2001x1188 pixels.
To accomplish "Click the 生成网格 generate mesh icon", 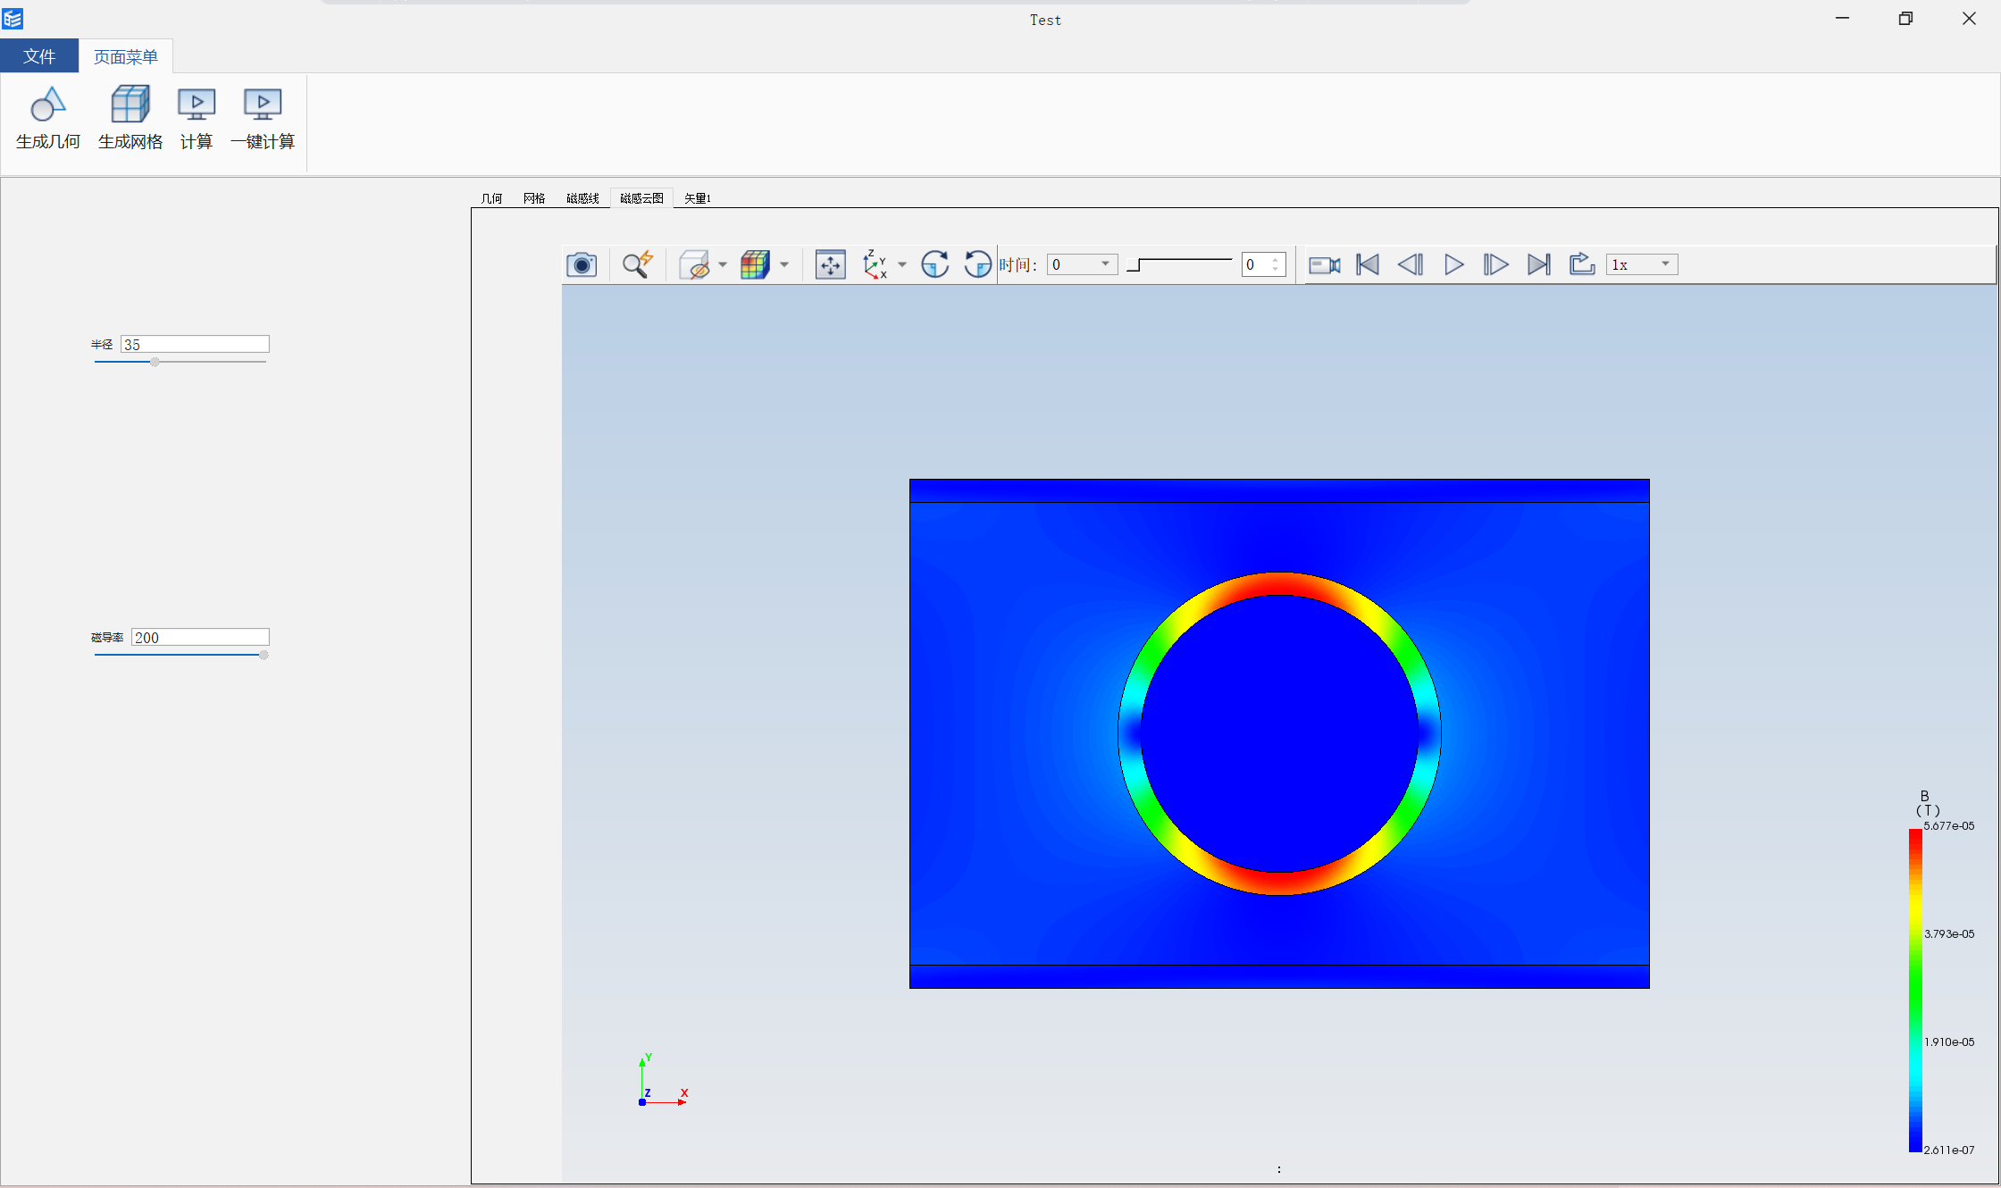I will point(130,105).
